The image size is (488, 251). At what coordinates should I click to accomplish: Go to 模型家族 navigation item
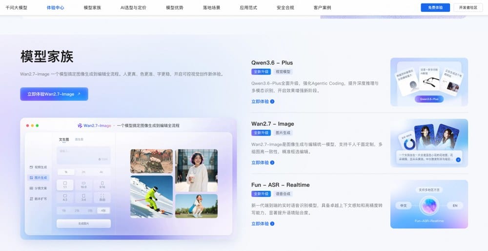click(x=92, y=7)
